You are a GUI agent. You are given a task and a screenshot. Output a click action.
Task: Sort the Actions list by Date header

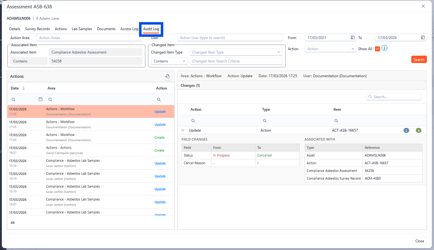pos(15,88)
